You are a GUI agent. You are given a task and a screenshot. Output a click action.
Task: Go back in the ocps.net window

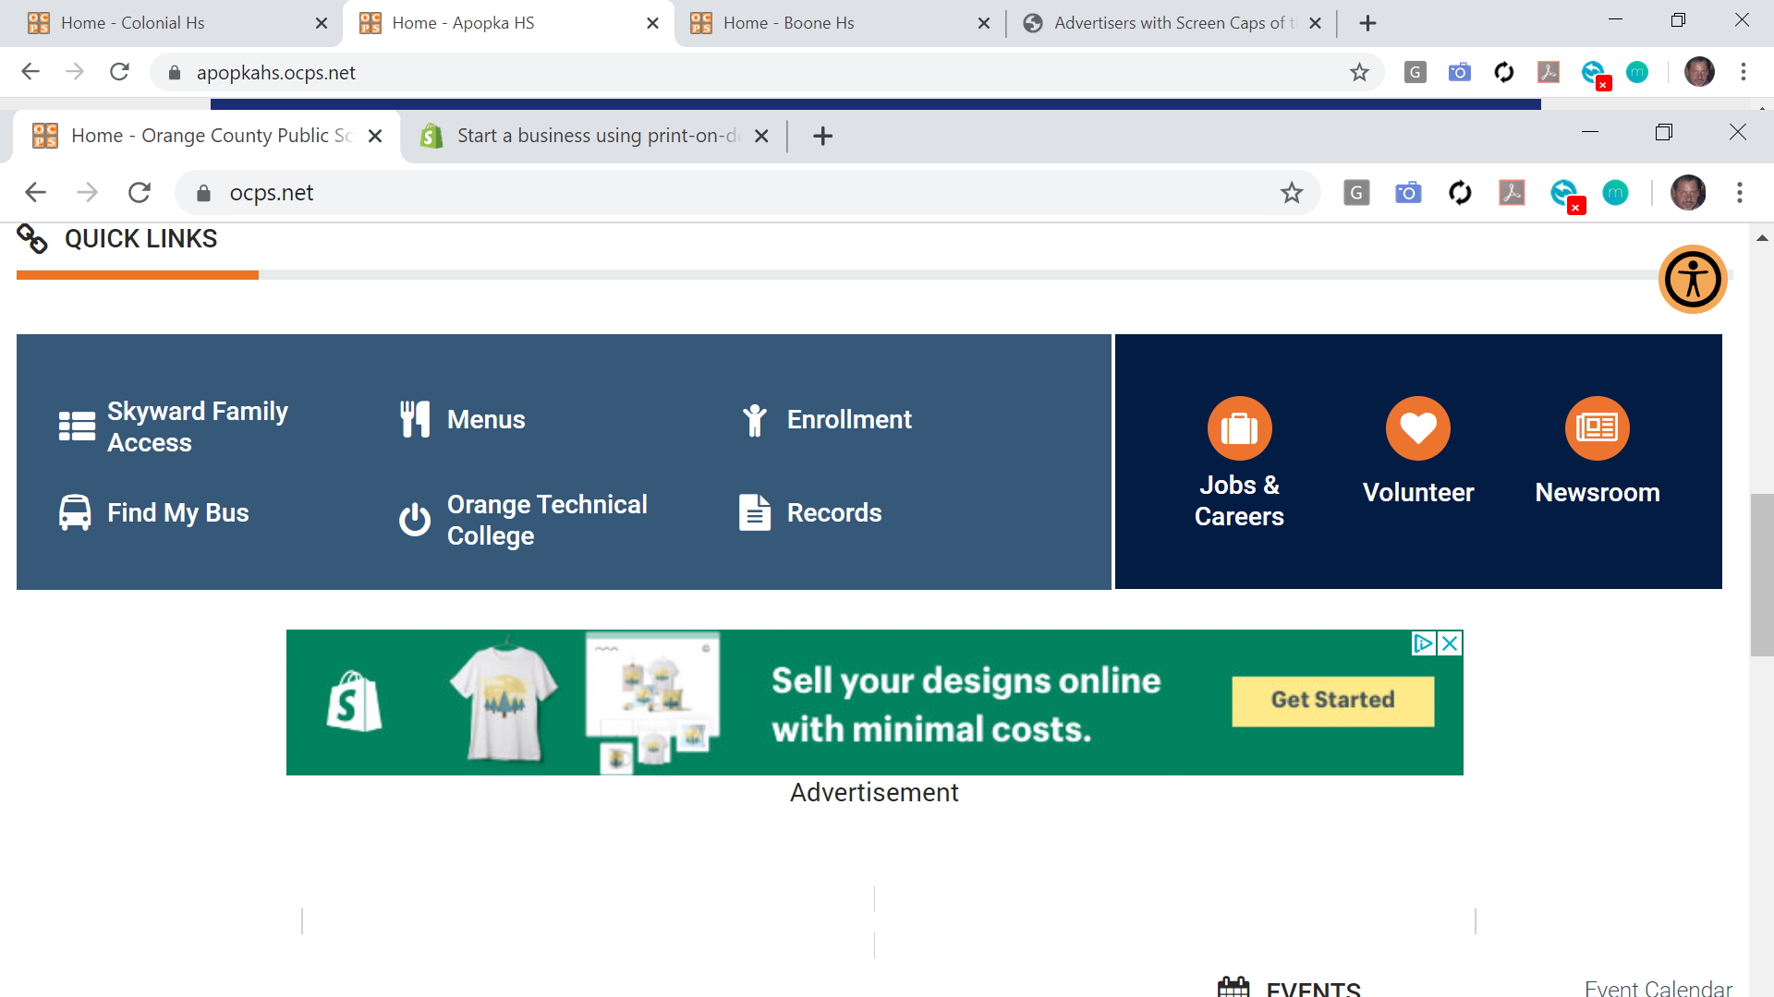click(35, 192)
